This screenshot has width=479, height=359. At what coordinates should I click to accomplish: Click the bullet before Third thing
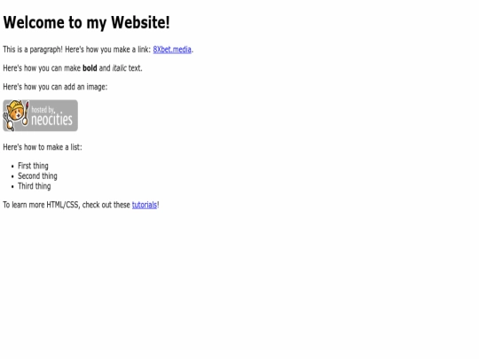point(12,186)
